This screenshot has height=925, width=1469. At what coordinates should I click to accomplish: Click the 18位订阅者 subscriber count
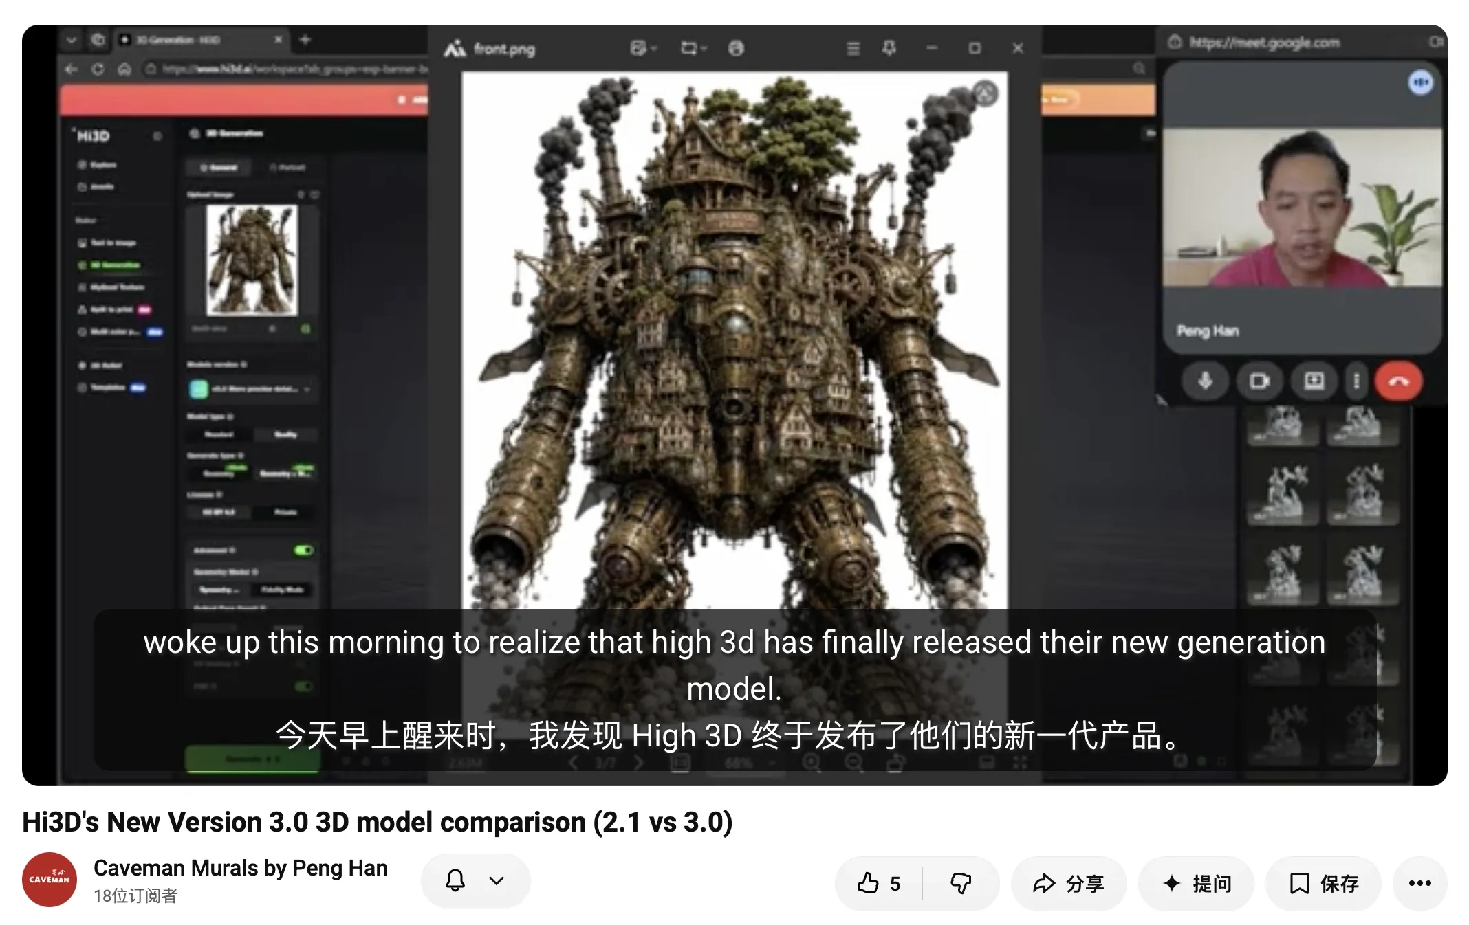[x=135, y=895]
